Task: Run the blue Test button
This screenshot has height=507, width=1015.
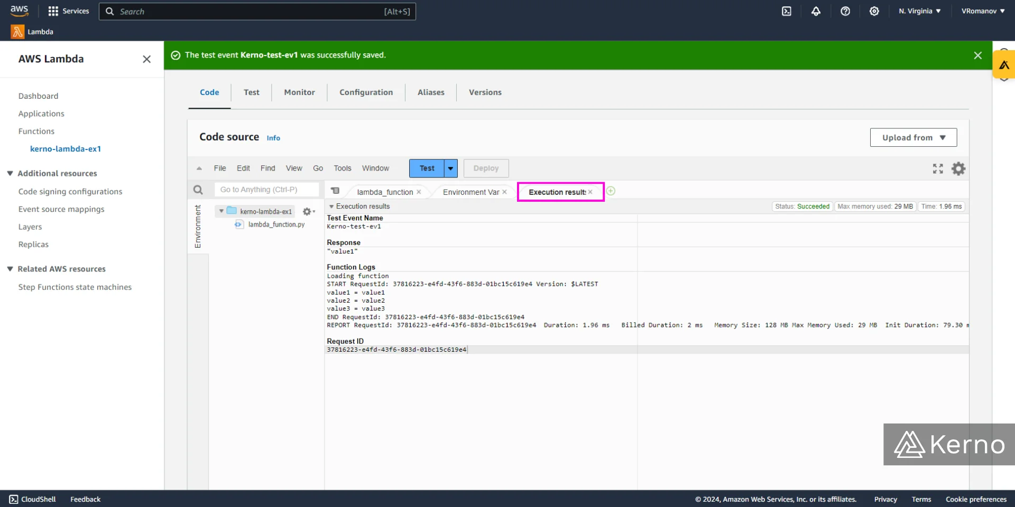Action: pos(427,168)
